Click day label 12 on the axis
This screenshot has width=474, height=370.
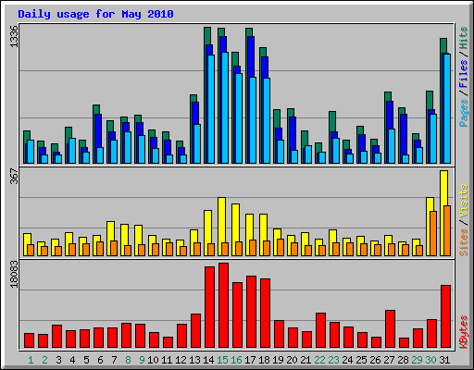click(181, 360)
